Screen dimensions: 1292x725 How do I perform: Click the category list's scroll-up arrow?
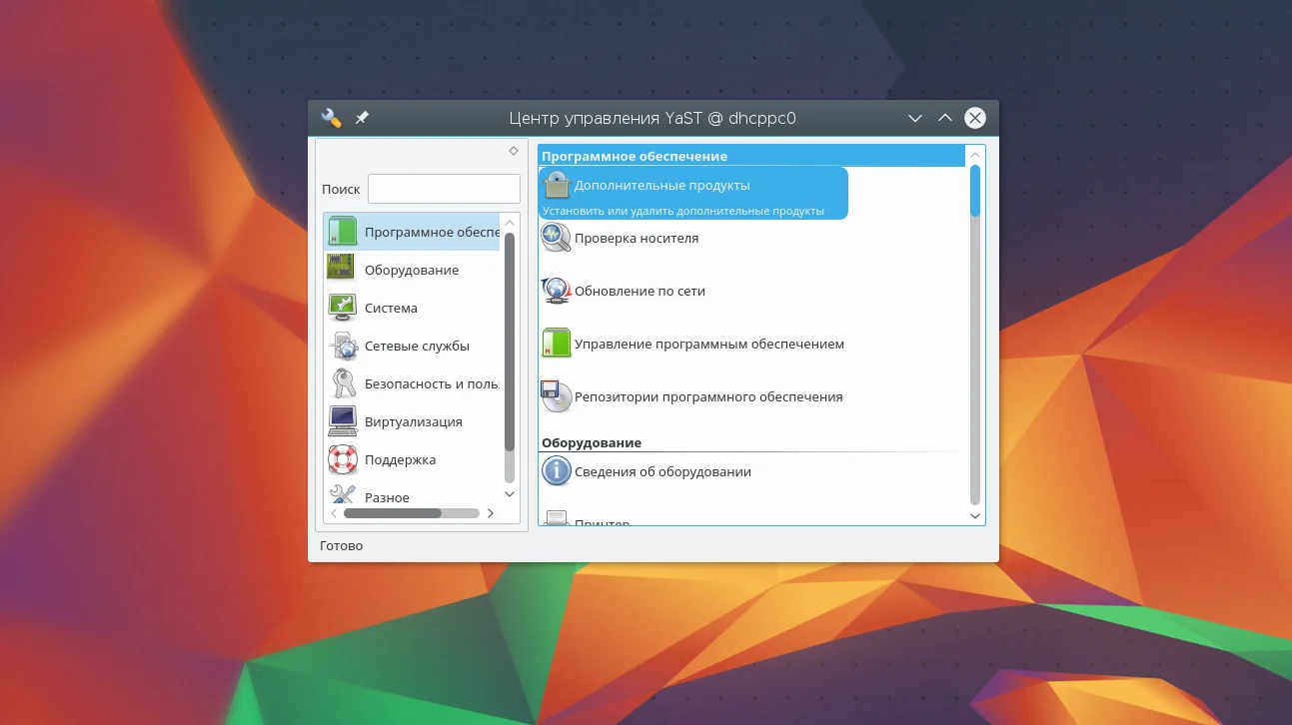click(510, 223)
